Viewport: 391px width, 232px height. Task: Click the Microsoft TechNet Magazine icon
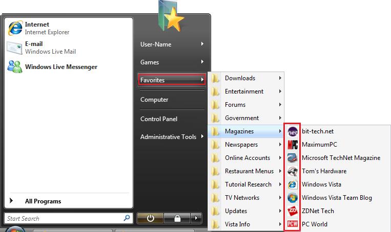pyautogui.click(x=293, y=158)
